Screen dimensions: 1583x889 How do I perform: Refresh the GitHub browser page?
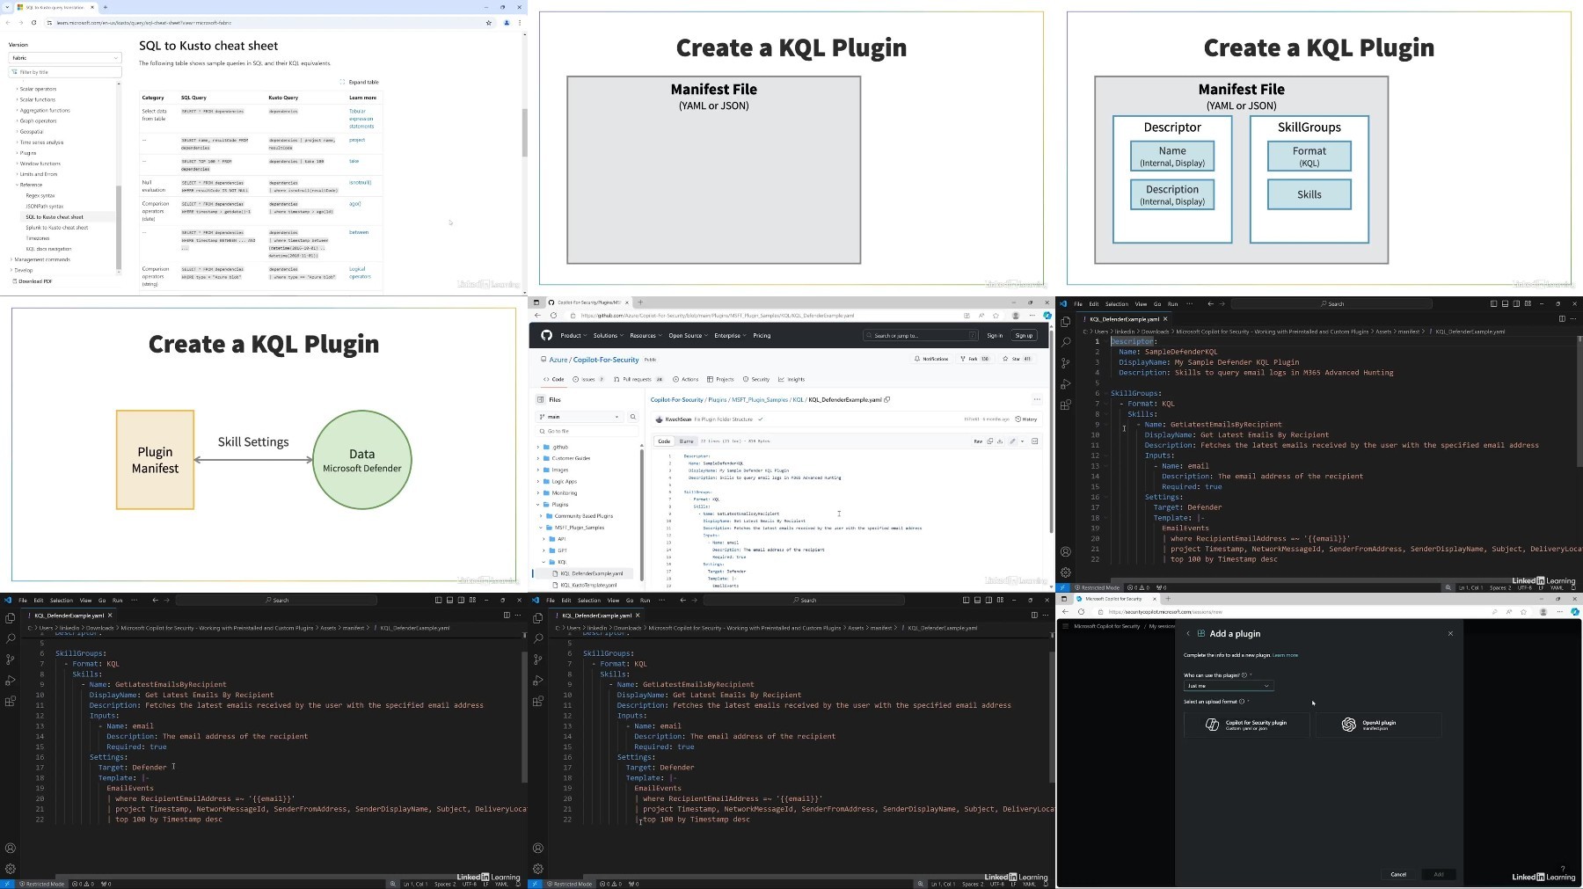coord(553,316)
